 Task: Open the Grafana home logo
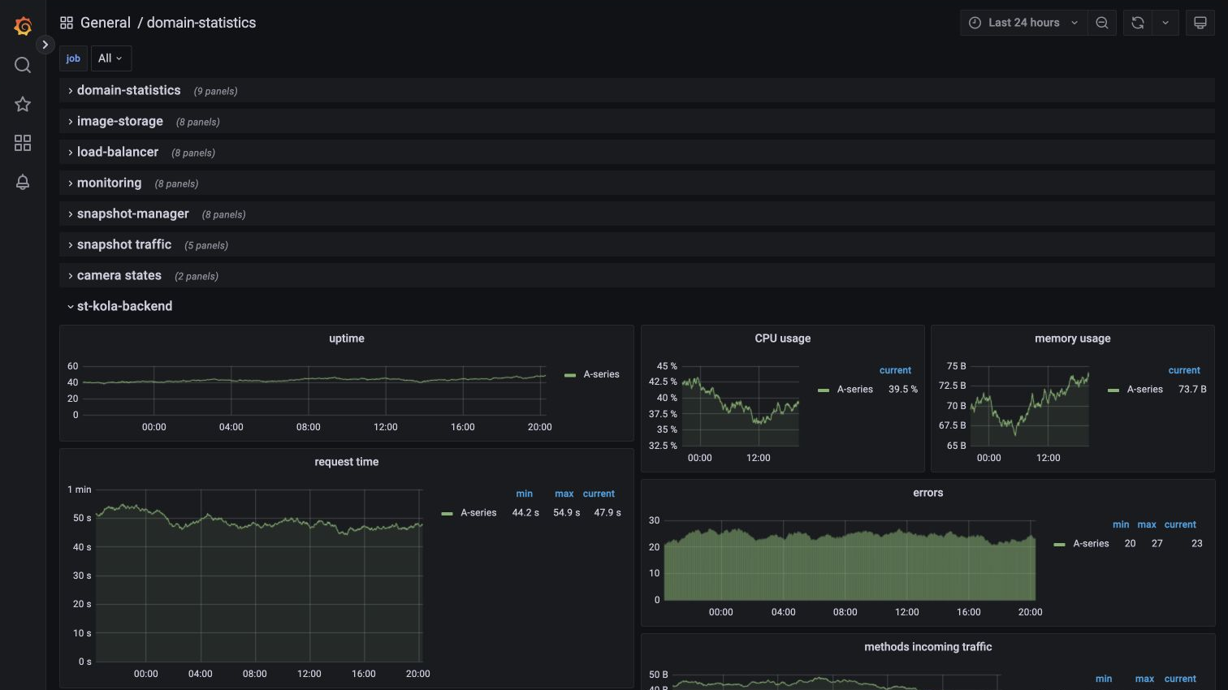[x=23, y=26]
